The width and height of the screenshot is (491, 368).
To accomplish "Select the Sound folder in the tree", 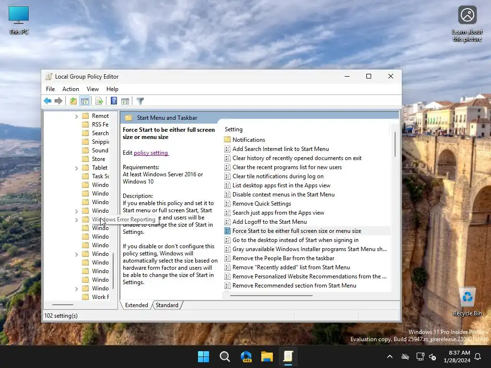I will point(100,150).
